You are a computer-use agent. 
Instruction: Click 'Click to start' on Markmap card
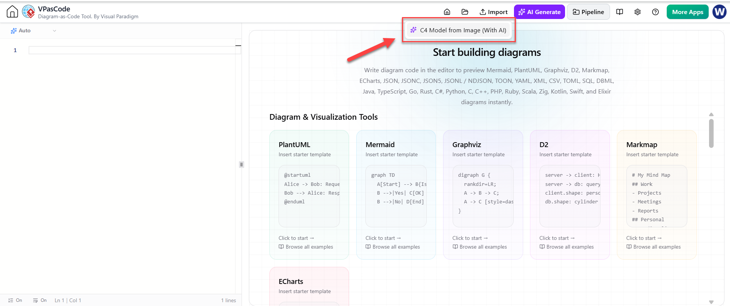coord(644,238)
